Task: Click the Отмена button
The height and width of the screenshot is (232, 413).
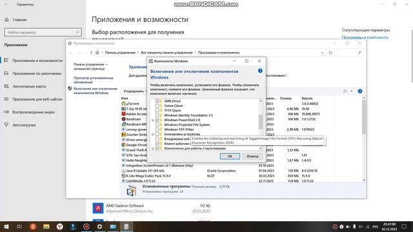Action: (x=252, y=156)
